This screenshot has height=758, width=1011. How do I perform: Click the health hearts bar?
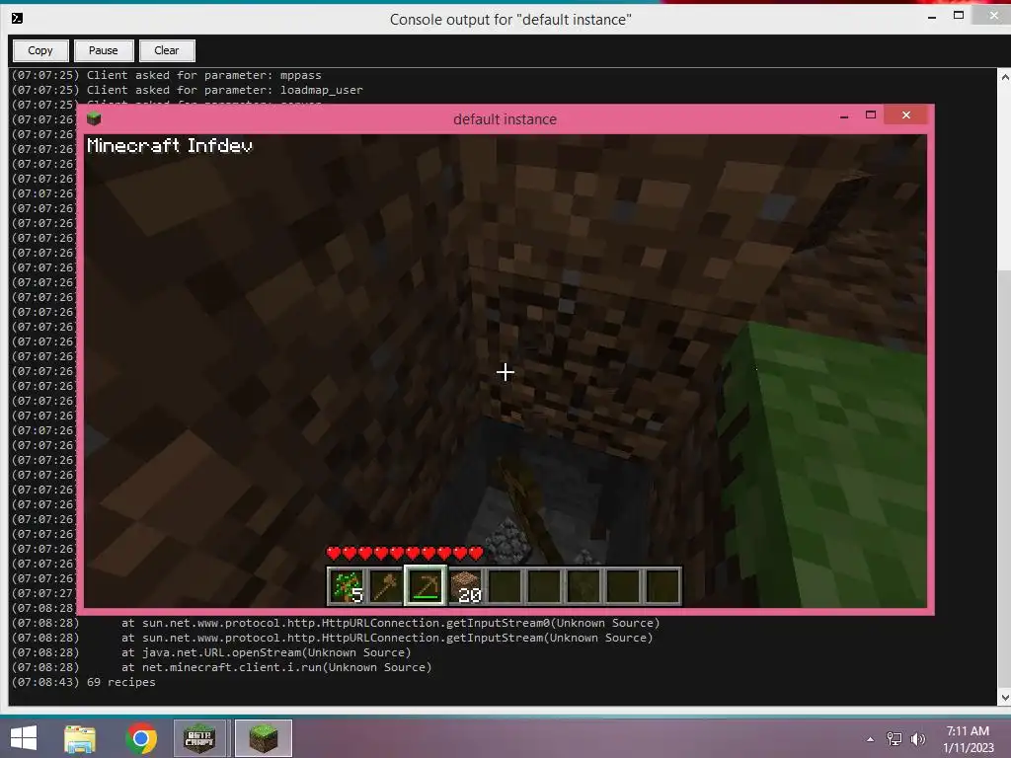tap(405, 553)
